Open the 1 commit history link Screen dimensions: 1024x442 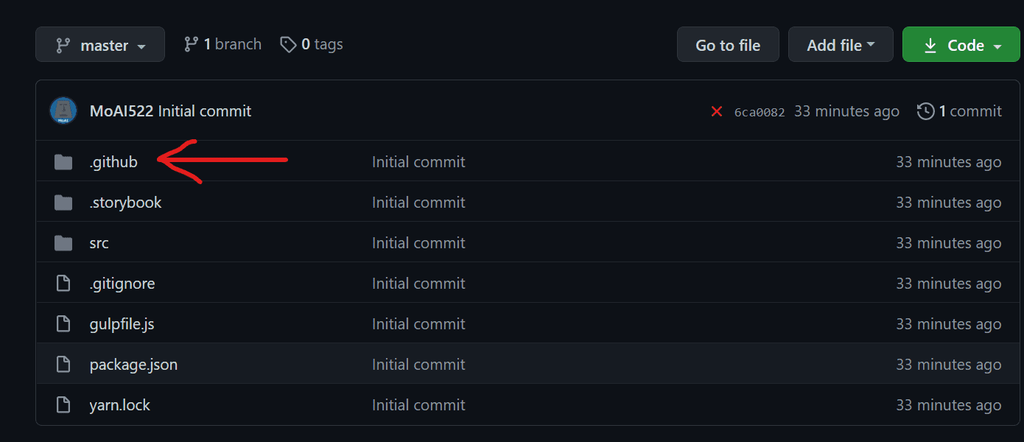pyautogui.click(x=959, y=111)
